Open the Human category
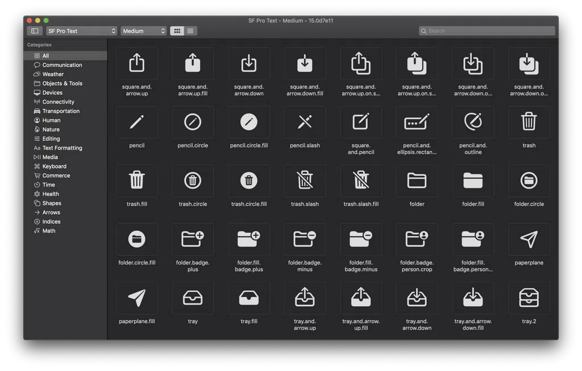The width and height of the screenshot is (582, 371). point(65,120)
